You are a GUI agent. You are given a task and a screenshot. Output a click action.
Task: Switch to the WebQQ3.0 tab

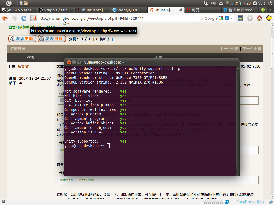tap(129, 10)
